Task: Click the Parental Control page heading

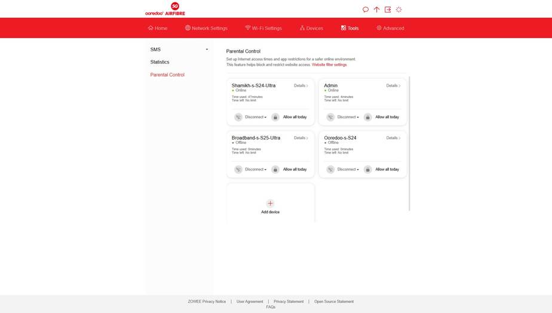Action: click(243, 51)
